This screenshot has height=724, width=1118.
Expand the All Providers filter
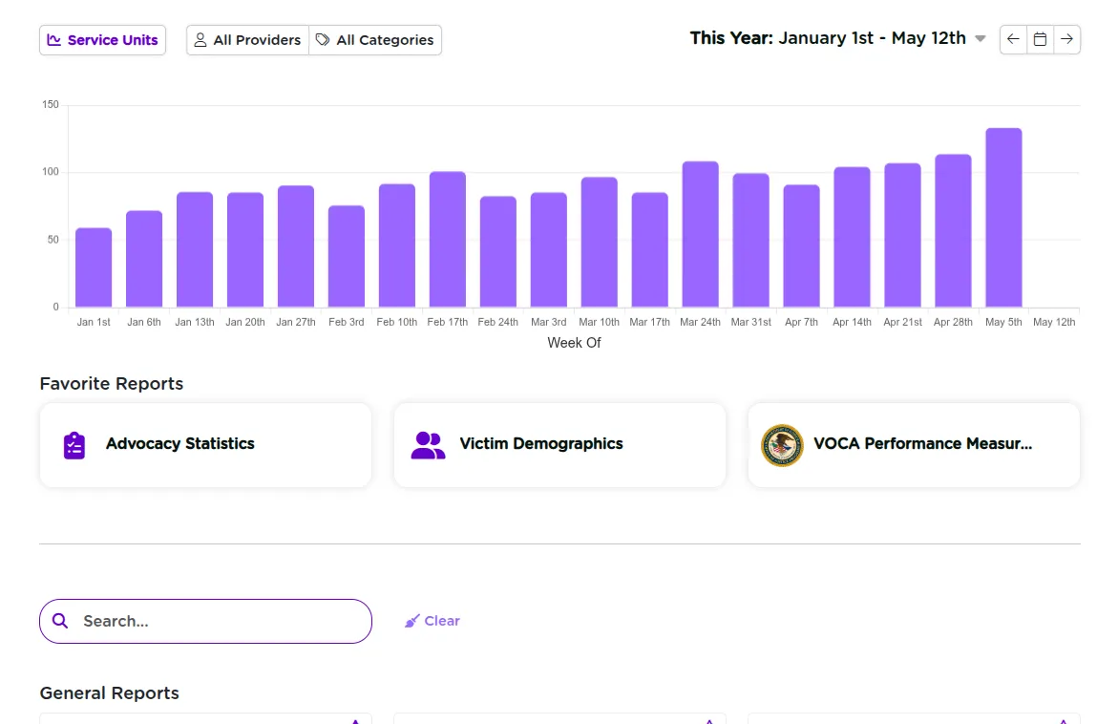click(247, 40)
